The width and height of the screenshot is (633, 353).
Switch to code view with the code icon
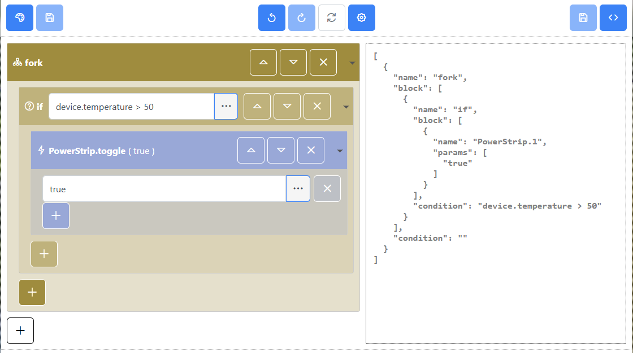pyautogui.click(x=613, y=17)
